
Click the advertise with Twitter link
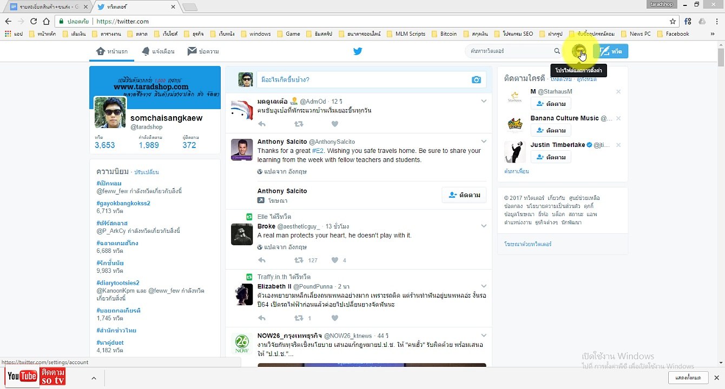528,244
